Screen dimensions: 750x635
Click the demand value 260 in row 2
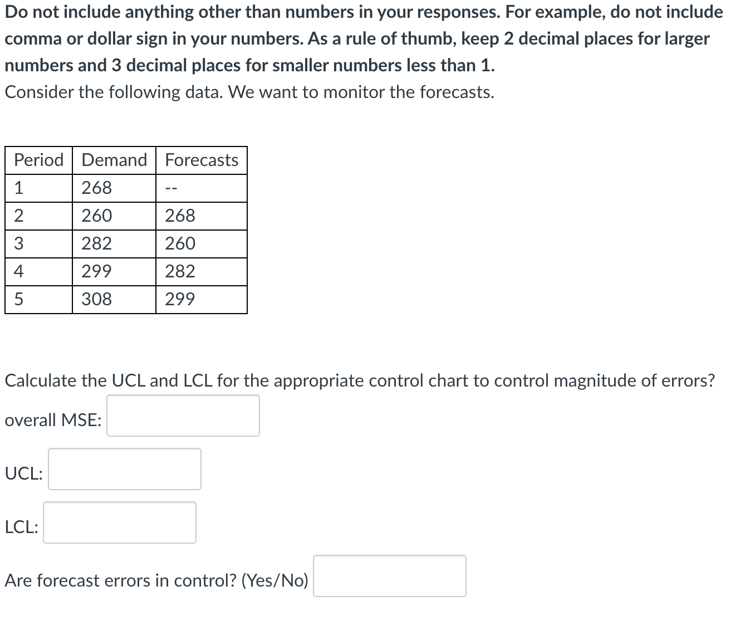point(96,216)
